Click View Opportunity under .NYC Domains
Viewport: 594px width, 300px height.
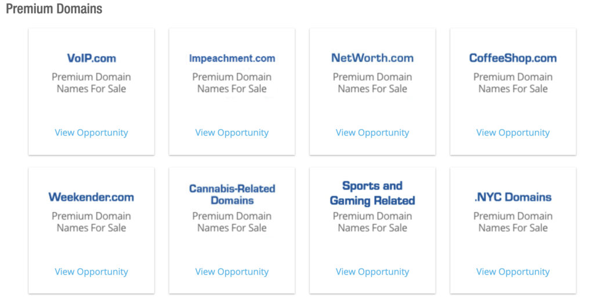(x=513, y=272)
